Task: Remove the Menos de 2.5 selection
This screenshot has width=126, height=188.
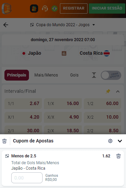Action: pos(119,156)
